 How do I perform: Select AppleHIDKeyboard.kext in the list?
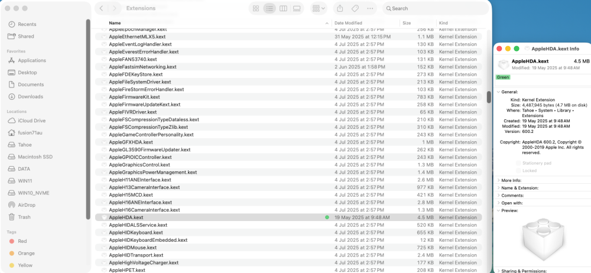(288, 233)
